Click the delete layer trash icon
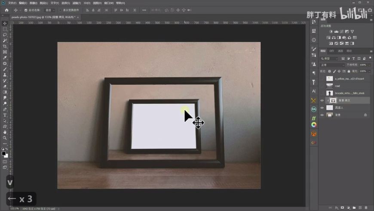This screenshot has height=211, width=374. (366, 207)
